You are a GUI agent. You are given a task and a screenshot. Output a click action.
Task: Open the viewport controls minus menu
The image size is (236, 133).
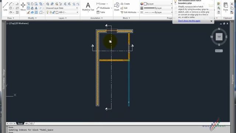click(x=8, y=23)
